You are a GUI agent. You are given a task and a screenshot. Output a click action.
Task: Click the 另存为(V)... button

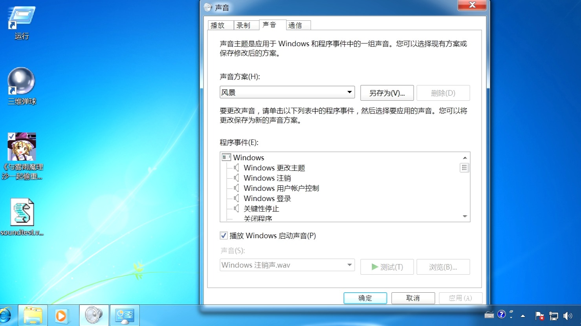[387, 93]
